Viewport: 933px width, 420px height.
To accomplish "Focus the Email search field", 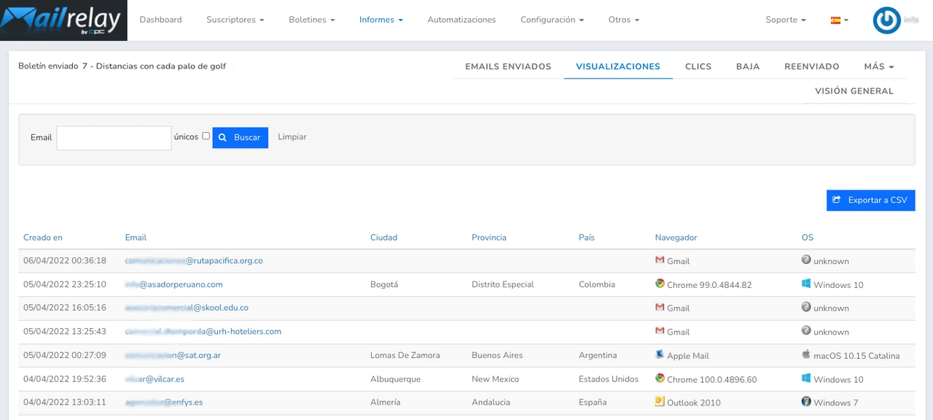I will point(114,138).
